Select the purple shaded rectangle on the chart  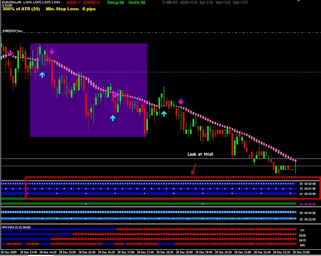tap(88, 90)
